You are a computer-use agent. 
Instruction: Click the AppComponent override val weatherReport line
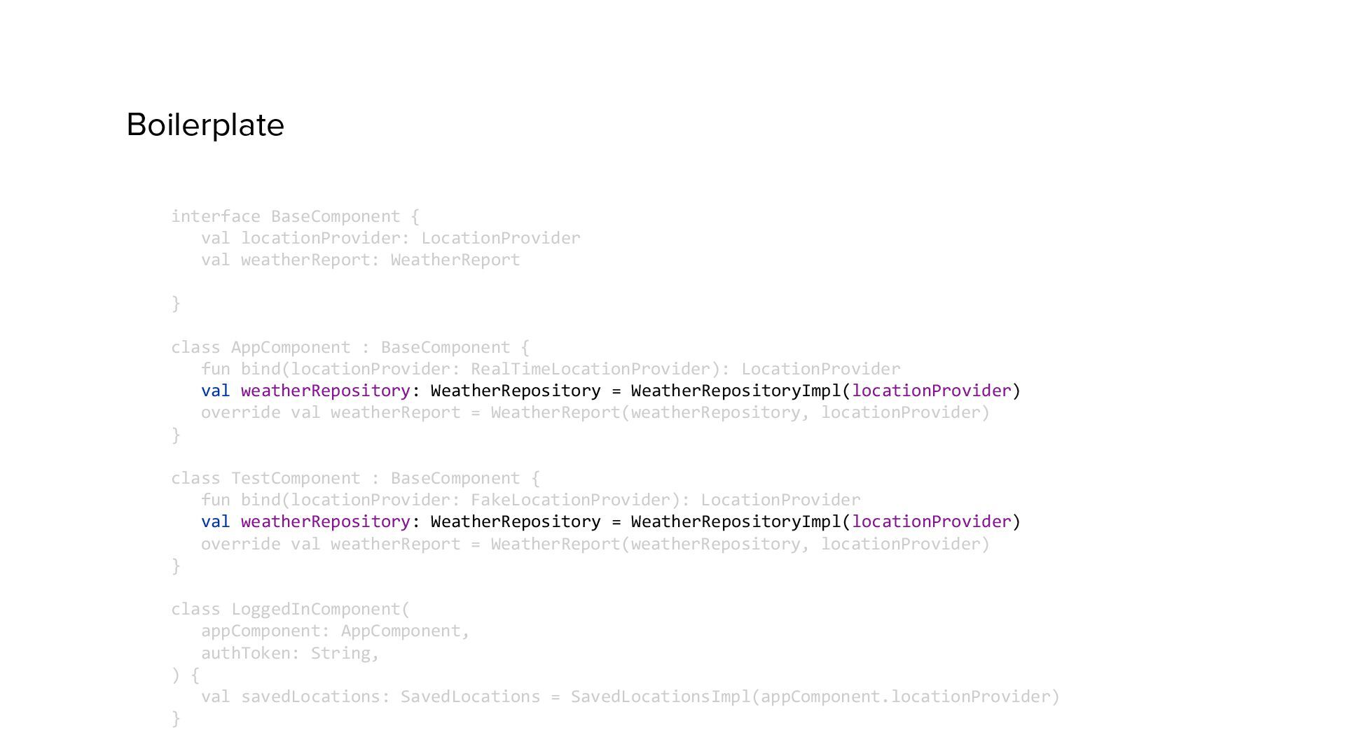pyautogui.click(x=595, y=412)
